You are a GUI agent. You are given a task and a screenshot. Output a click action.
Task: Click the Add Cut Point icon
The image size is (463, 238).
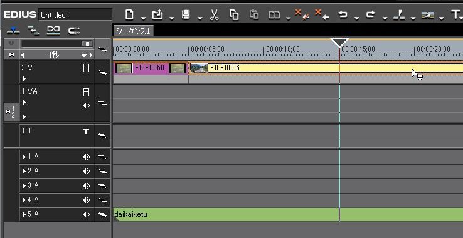pos(399,15)
